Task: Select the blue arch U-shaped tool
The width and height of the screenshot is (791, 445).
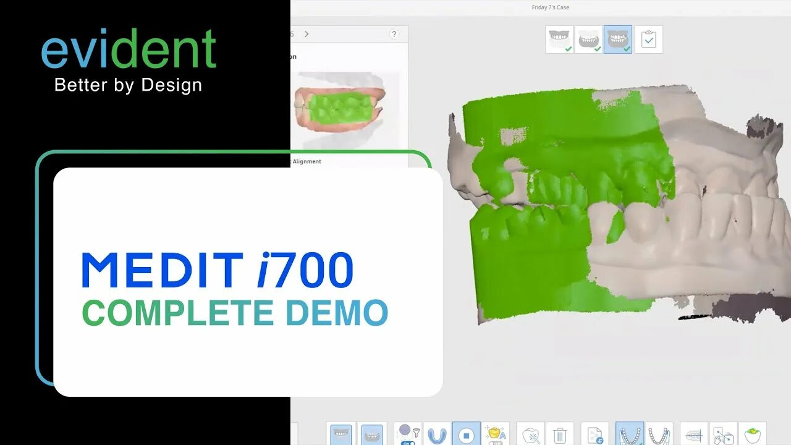Action: coord(437,434)
